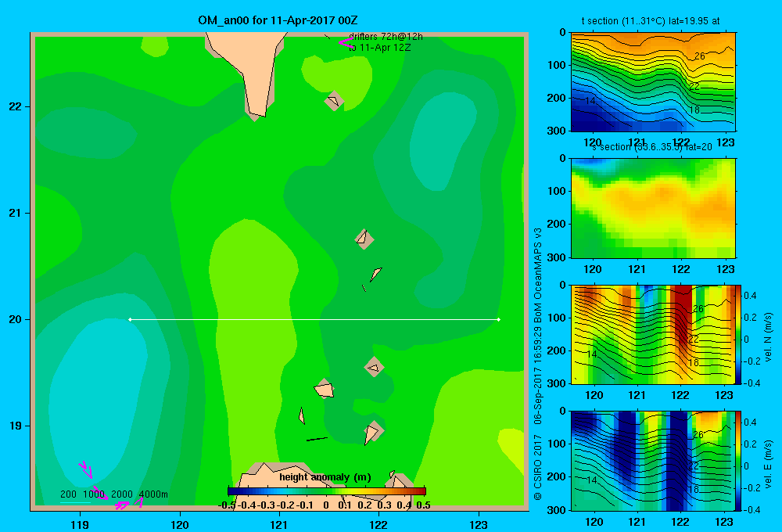This screenshot has height=532, width=782.
Task: Click the vel. E color scale bar
Action: pyautogui.click(x=739, y=461)
